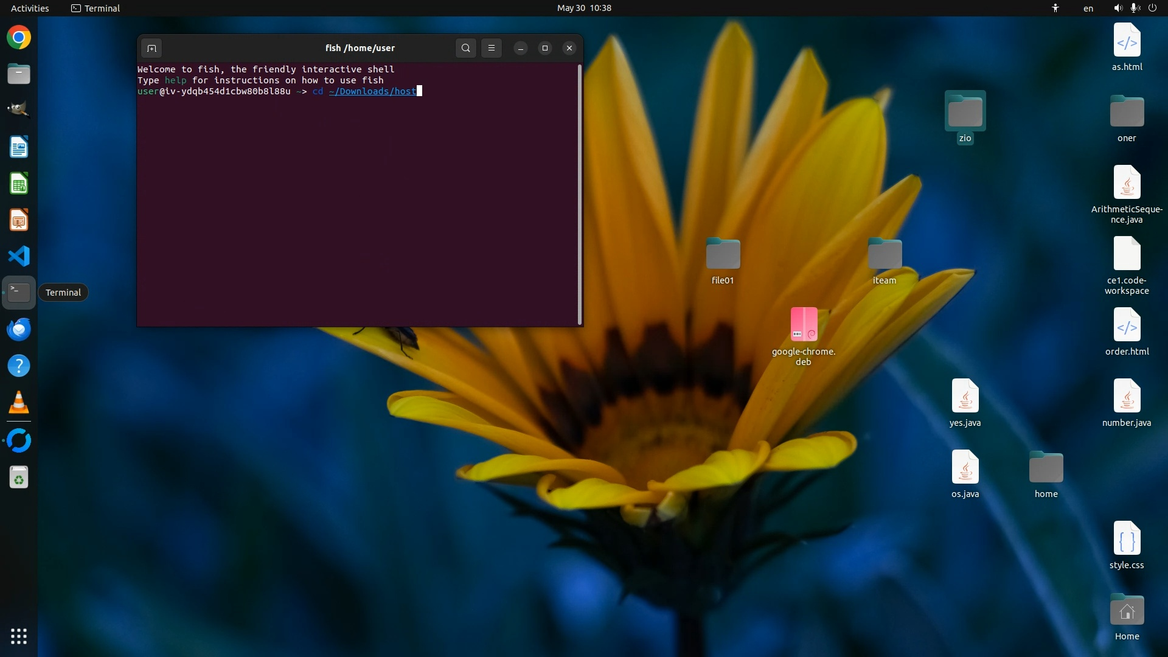
Task: Open Visual Studio Code from the dock
Action: click(x=19, y=256)
